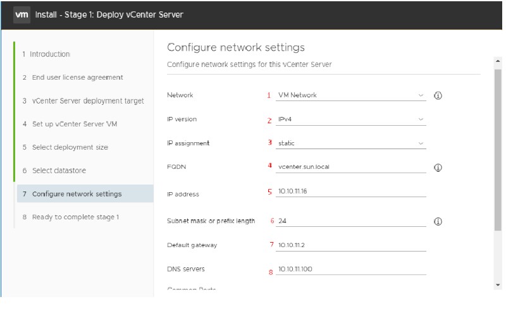Click the Network label

point(180,95)
